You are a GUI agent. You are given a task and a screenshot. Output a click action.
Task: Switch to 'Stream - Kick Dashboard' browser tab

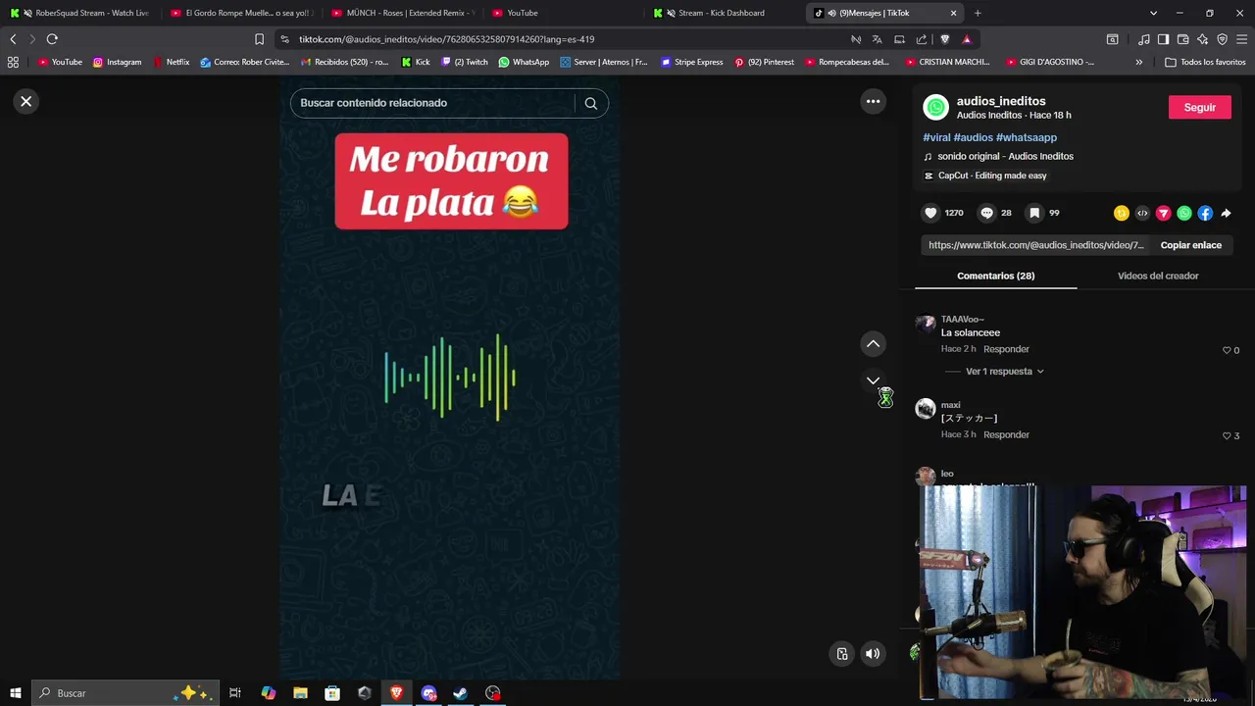721,13
